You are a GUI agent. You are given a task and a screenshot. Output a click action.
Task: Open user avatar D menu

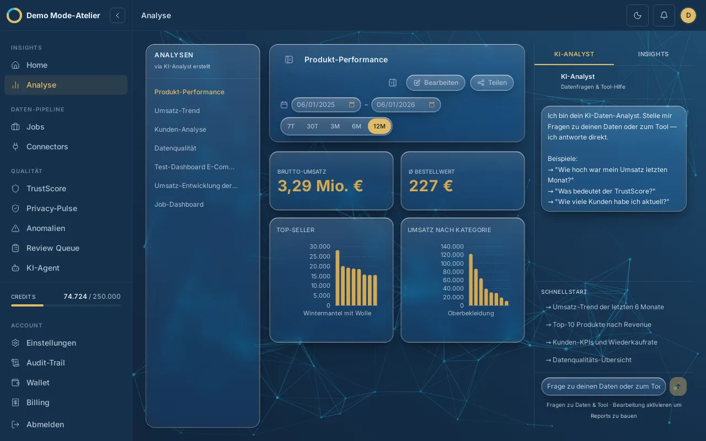(x=688, y=15)
